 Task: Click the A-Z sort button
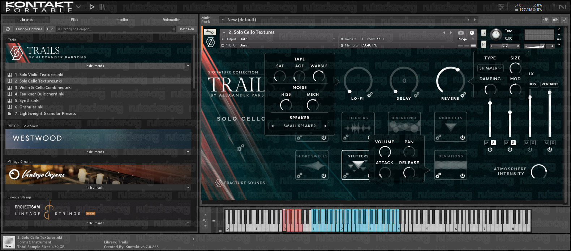click(x=50, y=29)
